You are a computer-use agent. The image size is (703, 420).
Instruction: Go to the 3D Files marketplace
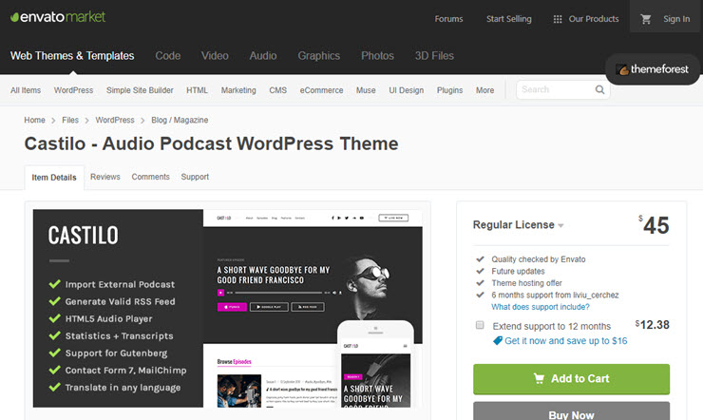tap(434, 55)
